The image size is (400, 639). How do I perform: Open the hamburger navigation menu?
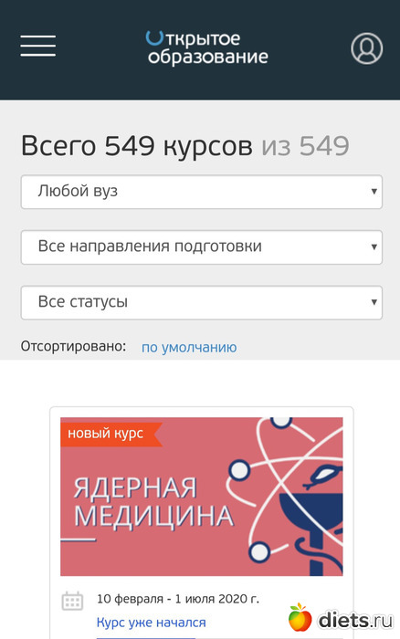coord(38,46)
